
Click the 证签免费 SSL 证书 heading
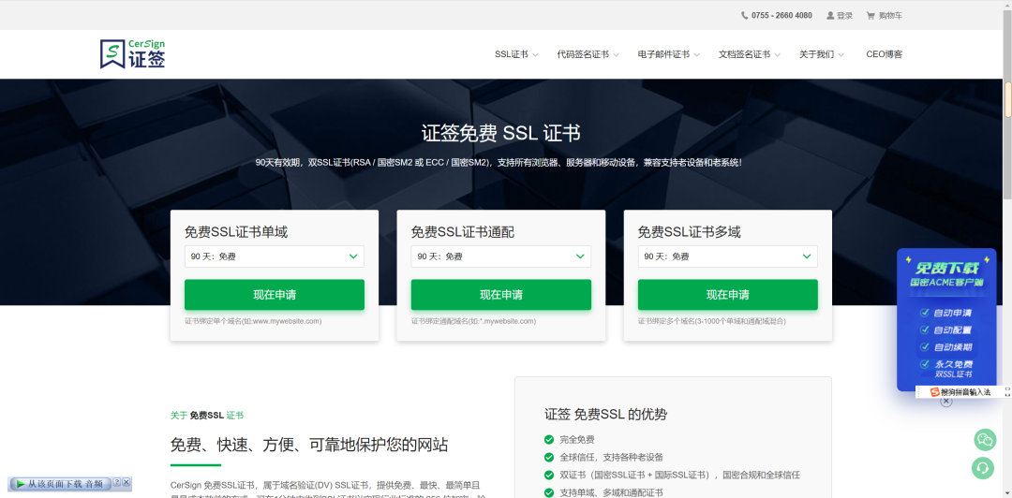500,134
